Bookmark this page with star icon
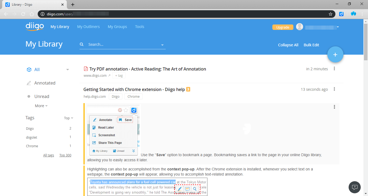This screenshot has width=368, height=196. click(x=331, y=14)
